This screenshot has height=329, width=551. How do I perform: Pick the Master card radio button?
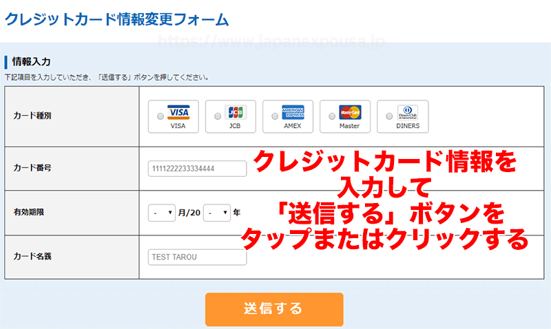(x=332, y=116)
